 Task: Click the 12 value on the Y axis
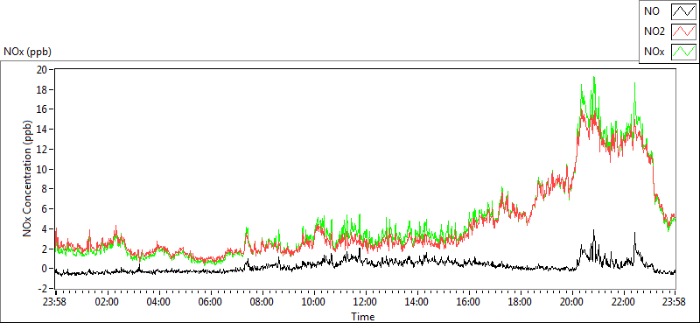coord(42,149)
